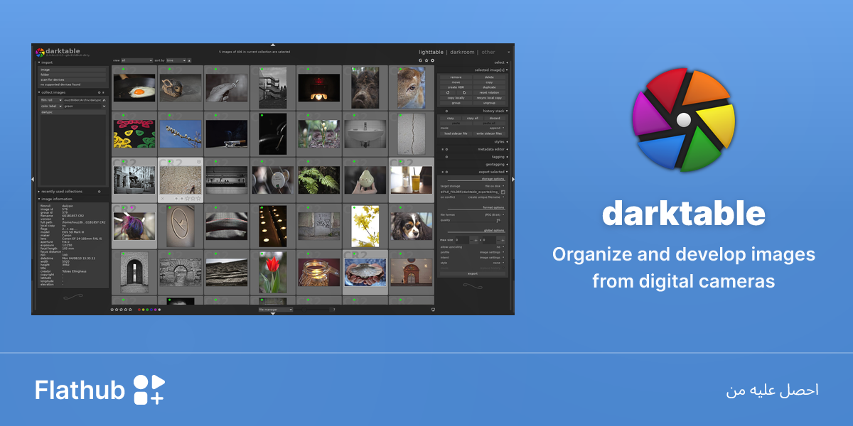Open the file manager layout dropdown
This screenshot has height=426, width=853.
[276, 310]
